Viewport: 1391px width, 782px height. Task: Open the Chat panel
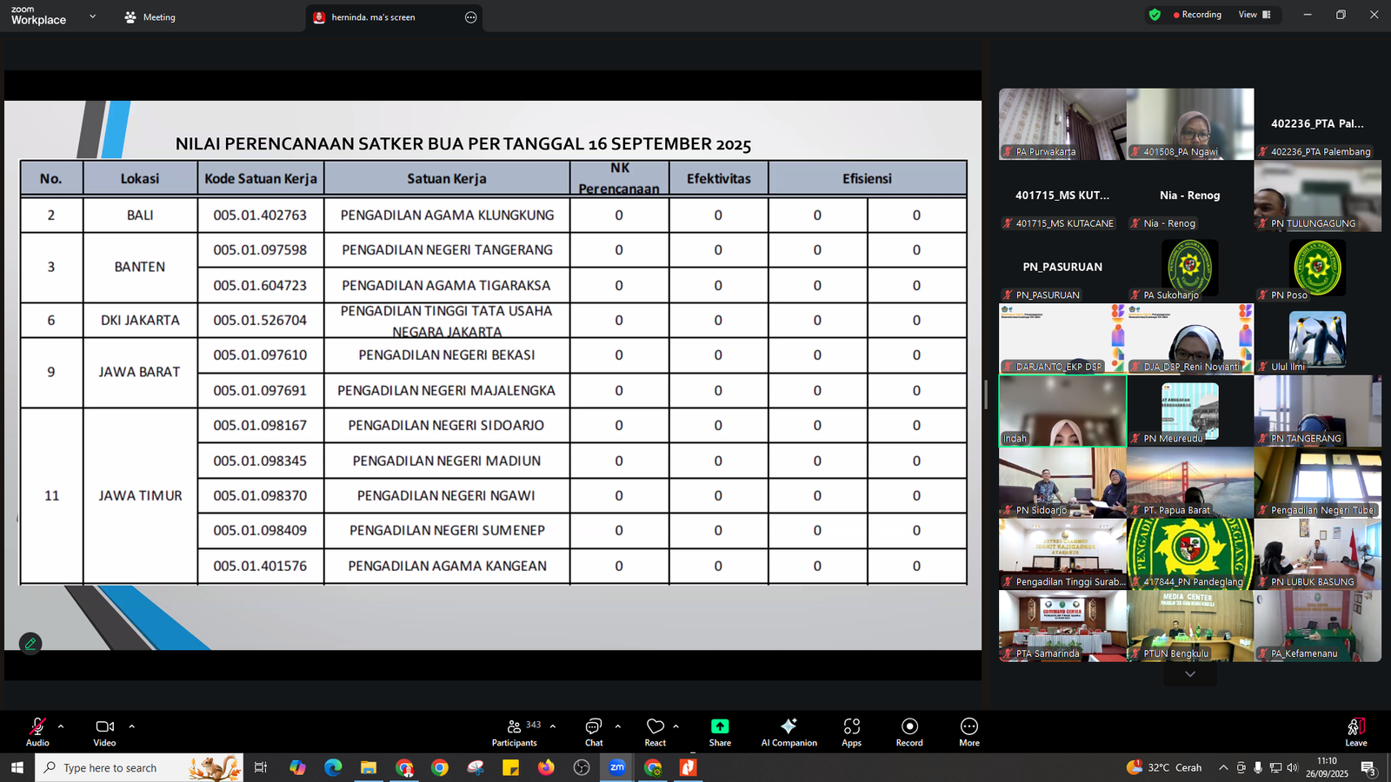click(x=594, y=731)
